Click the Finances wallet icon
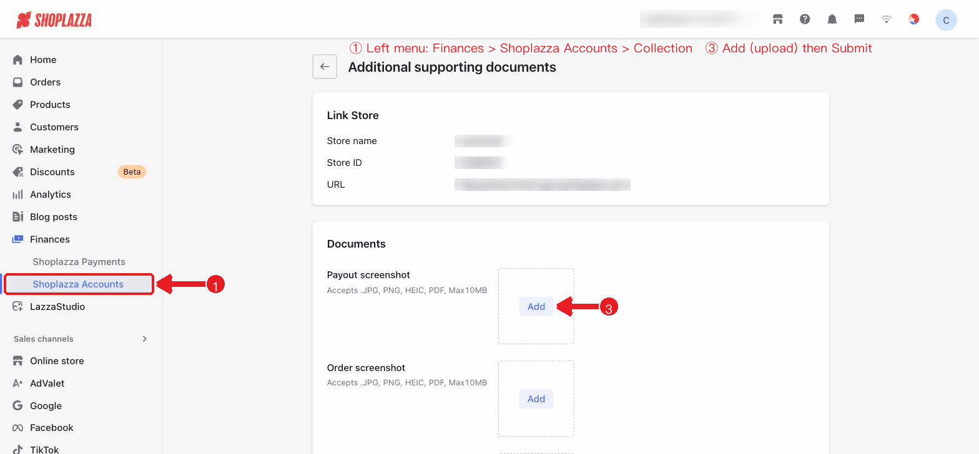979x454 pixels. tap(17, 239)
